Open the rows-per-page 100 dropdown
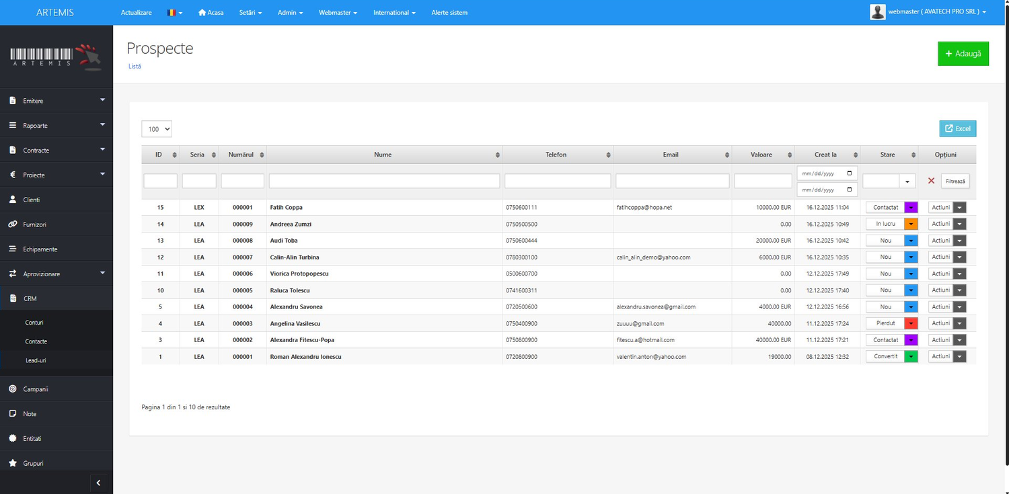The height and width of the screenshot is (494, 1009). [x=157, y=129]
